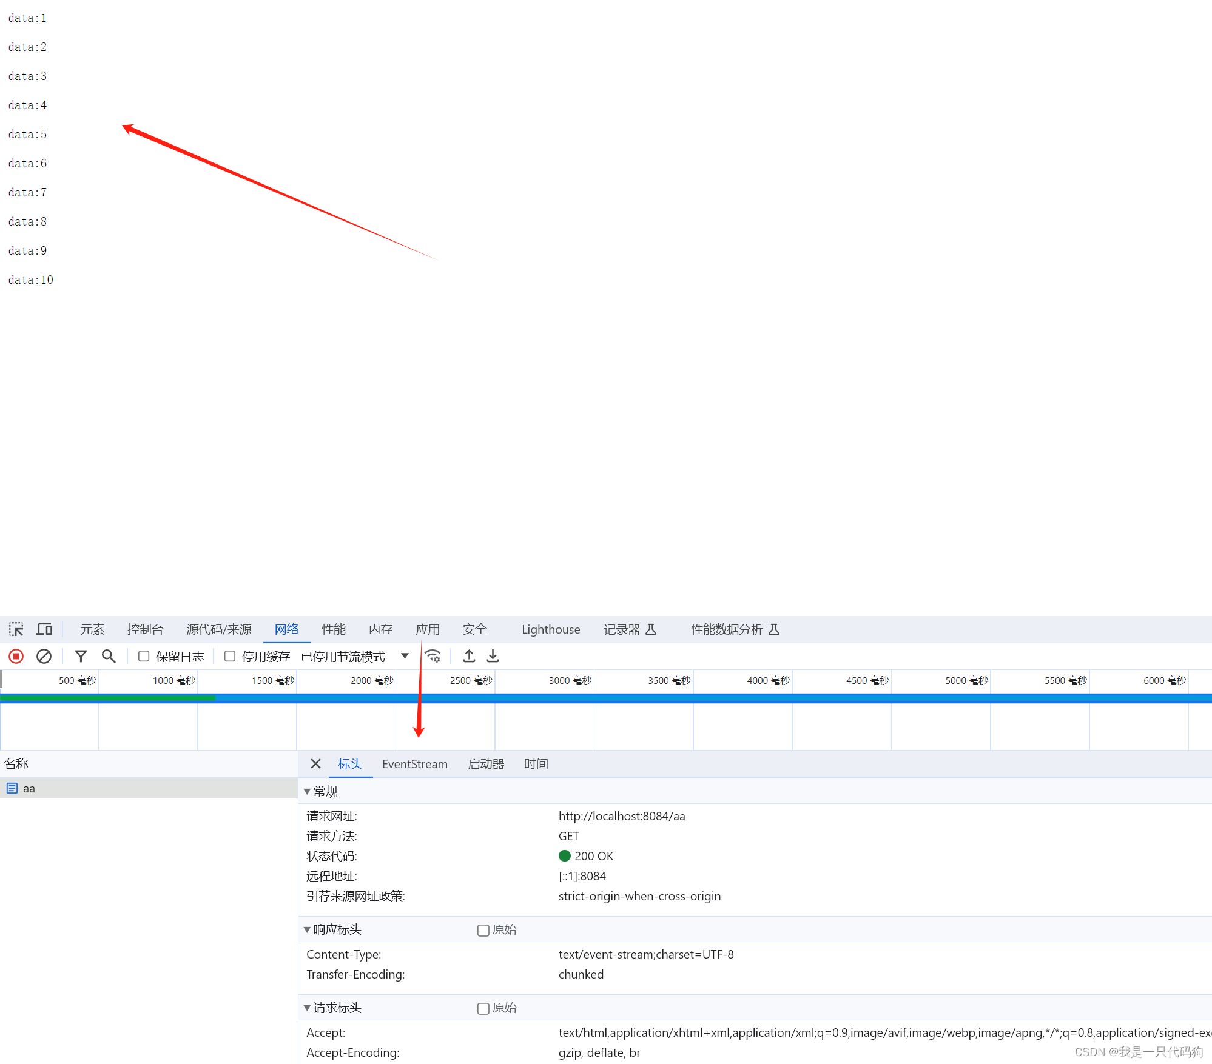Click the inspect element picker icon
The height and width of the screenshot is (1064, 1212).
tap(16, 629)
